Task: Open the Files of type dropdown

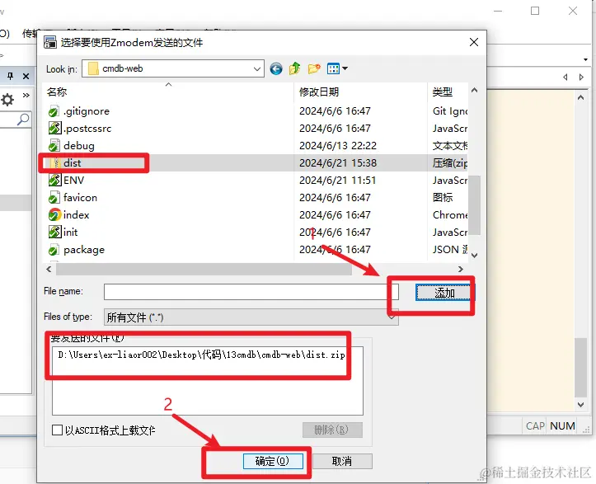Action: (x=251, y=317)
